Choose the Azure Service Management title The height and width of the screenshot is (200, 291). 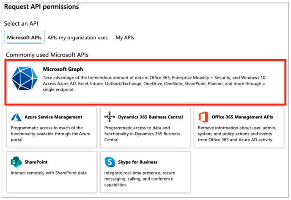tap(54, 117)
